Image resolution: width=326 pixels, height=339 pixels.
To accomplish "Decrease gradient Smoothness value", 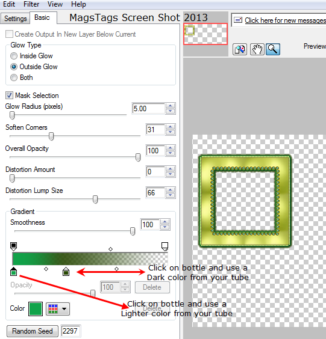I will [165, 227].
